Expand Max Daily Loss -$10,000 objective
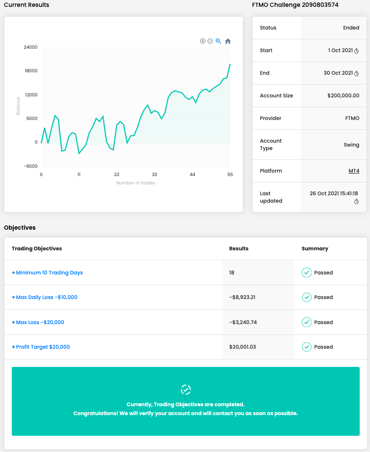370x452 pixels. click(x=45, y=297)
